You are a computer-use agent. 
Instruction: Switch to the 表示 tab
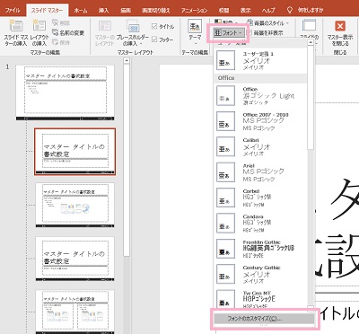point(245,10)
